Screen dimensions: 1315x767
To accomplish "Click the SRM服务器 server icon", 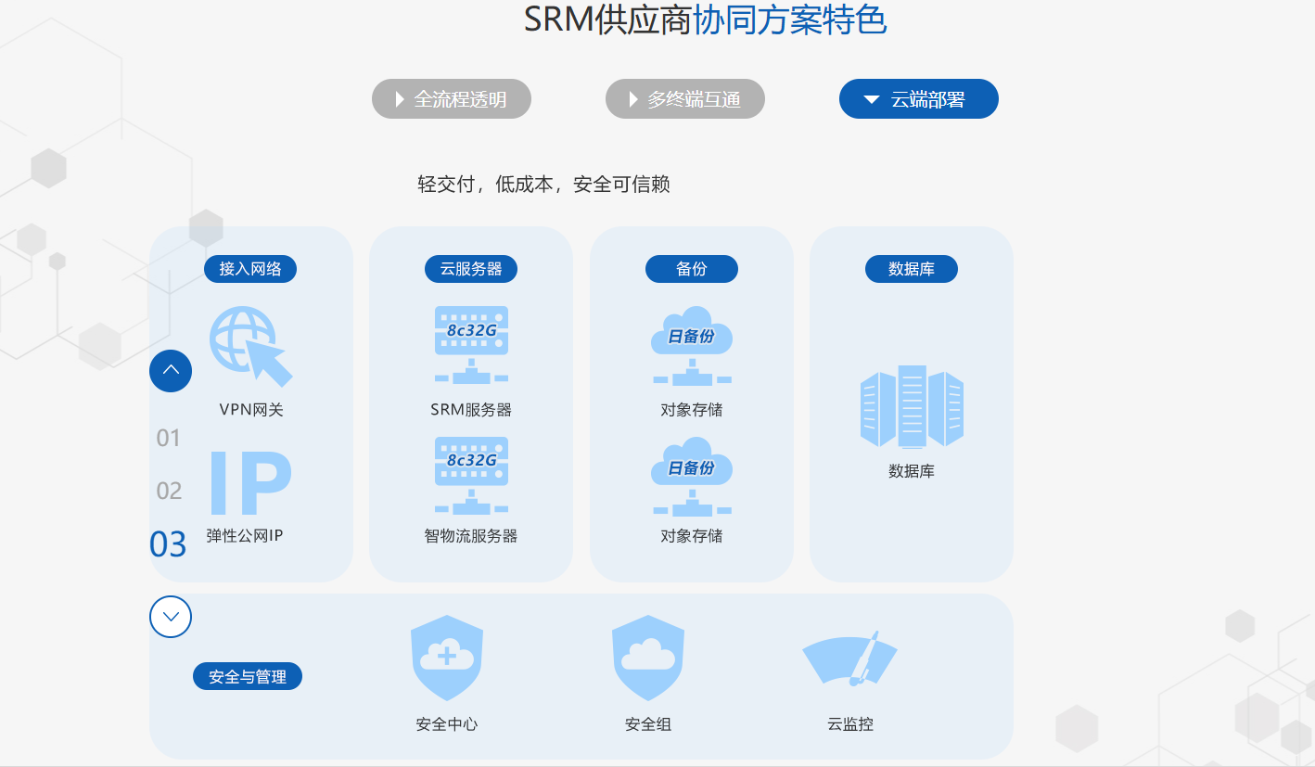I will [471, 344].
